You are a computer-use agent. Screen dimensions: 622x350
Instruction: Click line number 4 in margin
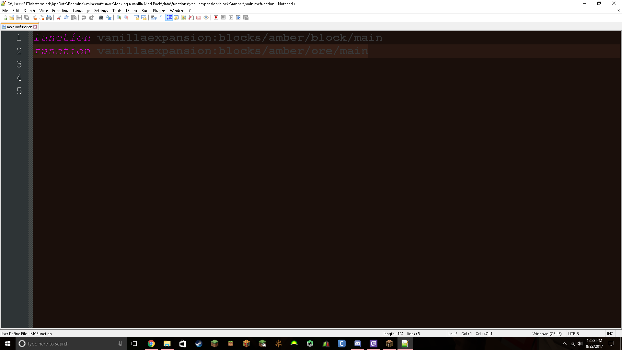19,77
